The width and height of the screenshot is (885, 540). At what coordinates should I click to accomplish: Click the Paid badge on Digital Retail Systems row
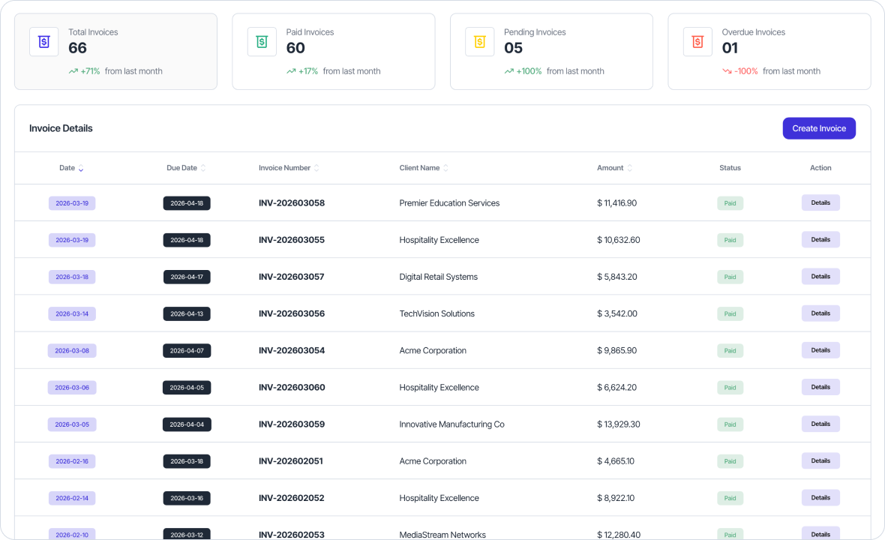point(730,277)
